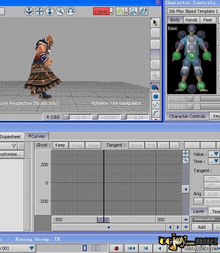
Task: Select the up-down dolly camera tool
Action: point(50,11)
